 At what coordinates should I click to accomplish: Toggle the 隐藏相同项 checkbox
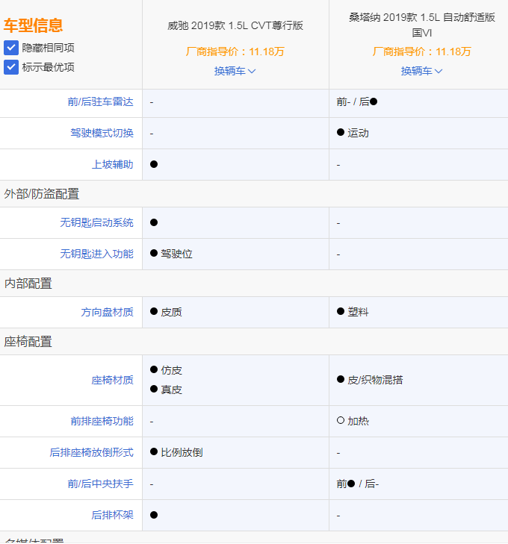[x=11, y=48]
